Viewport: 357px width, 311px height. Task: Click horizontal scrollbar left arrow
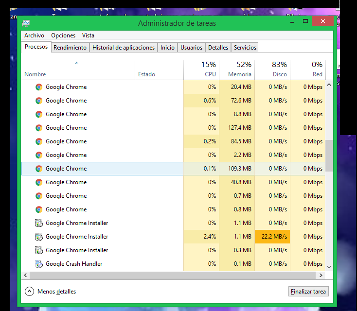tap(25, 275)
